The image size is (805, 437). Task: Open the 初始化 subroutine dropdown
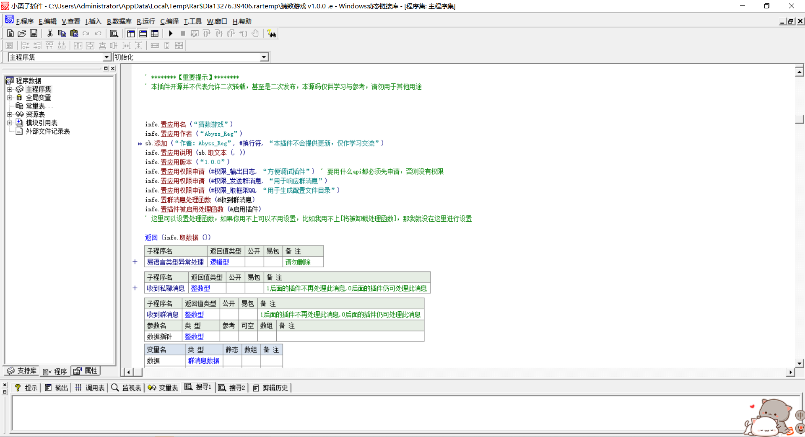pos(264,57)
